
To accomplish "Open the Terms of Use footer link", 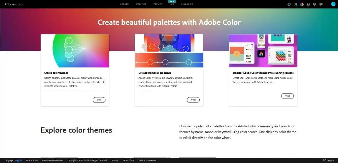I will [x=128, y=160].
